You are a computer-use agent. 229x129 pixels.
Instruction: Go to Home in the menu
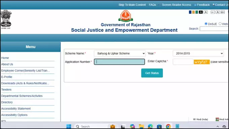coord(5,58)
